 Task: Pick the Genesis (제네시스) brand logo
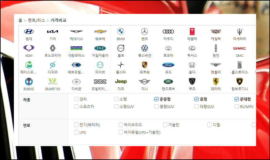pyautogui.click(x=76, y=32)
